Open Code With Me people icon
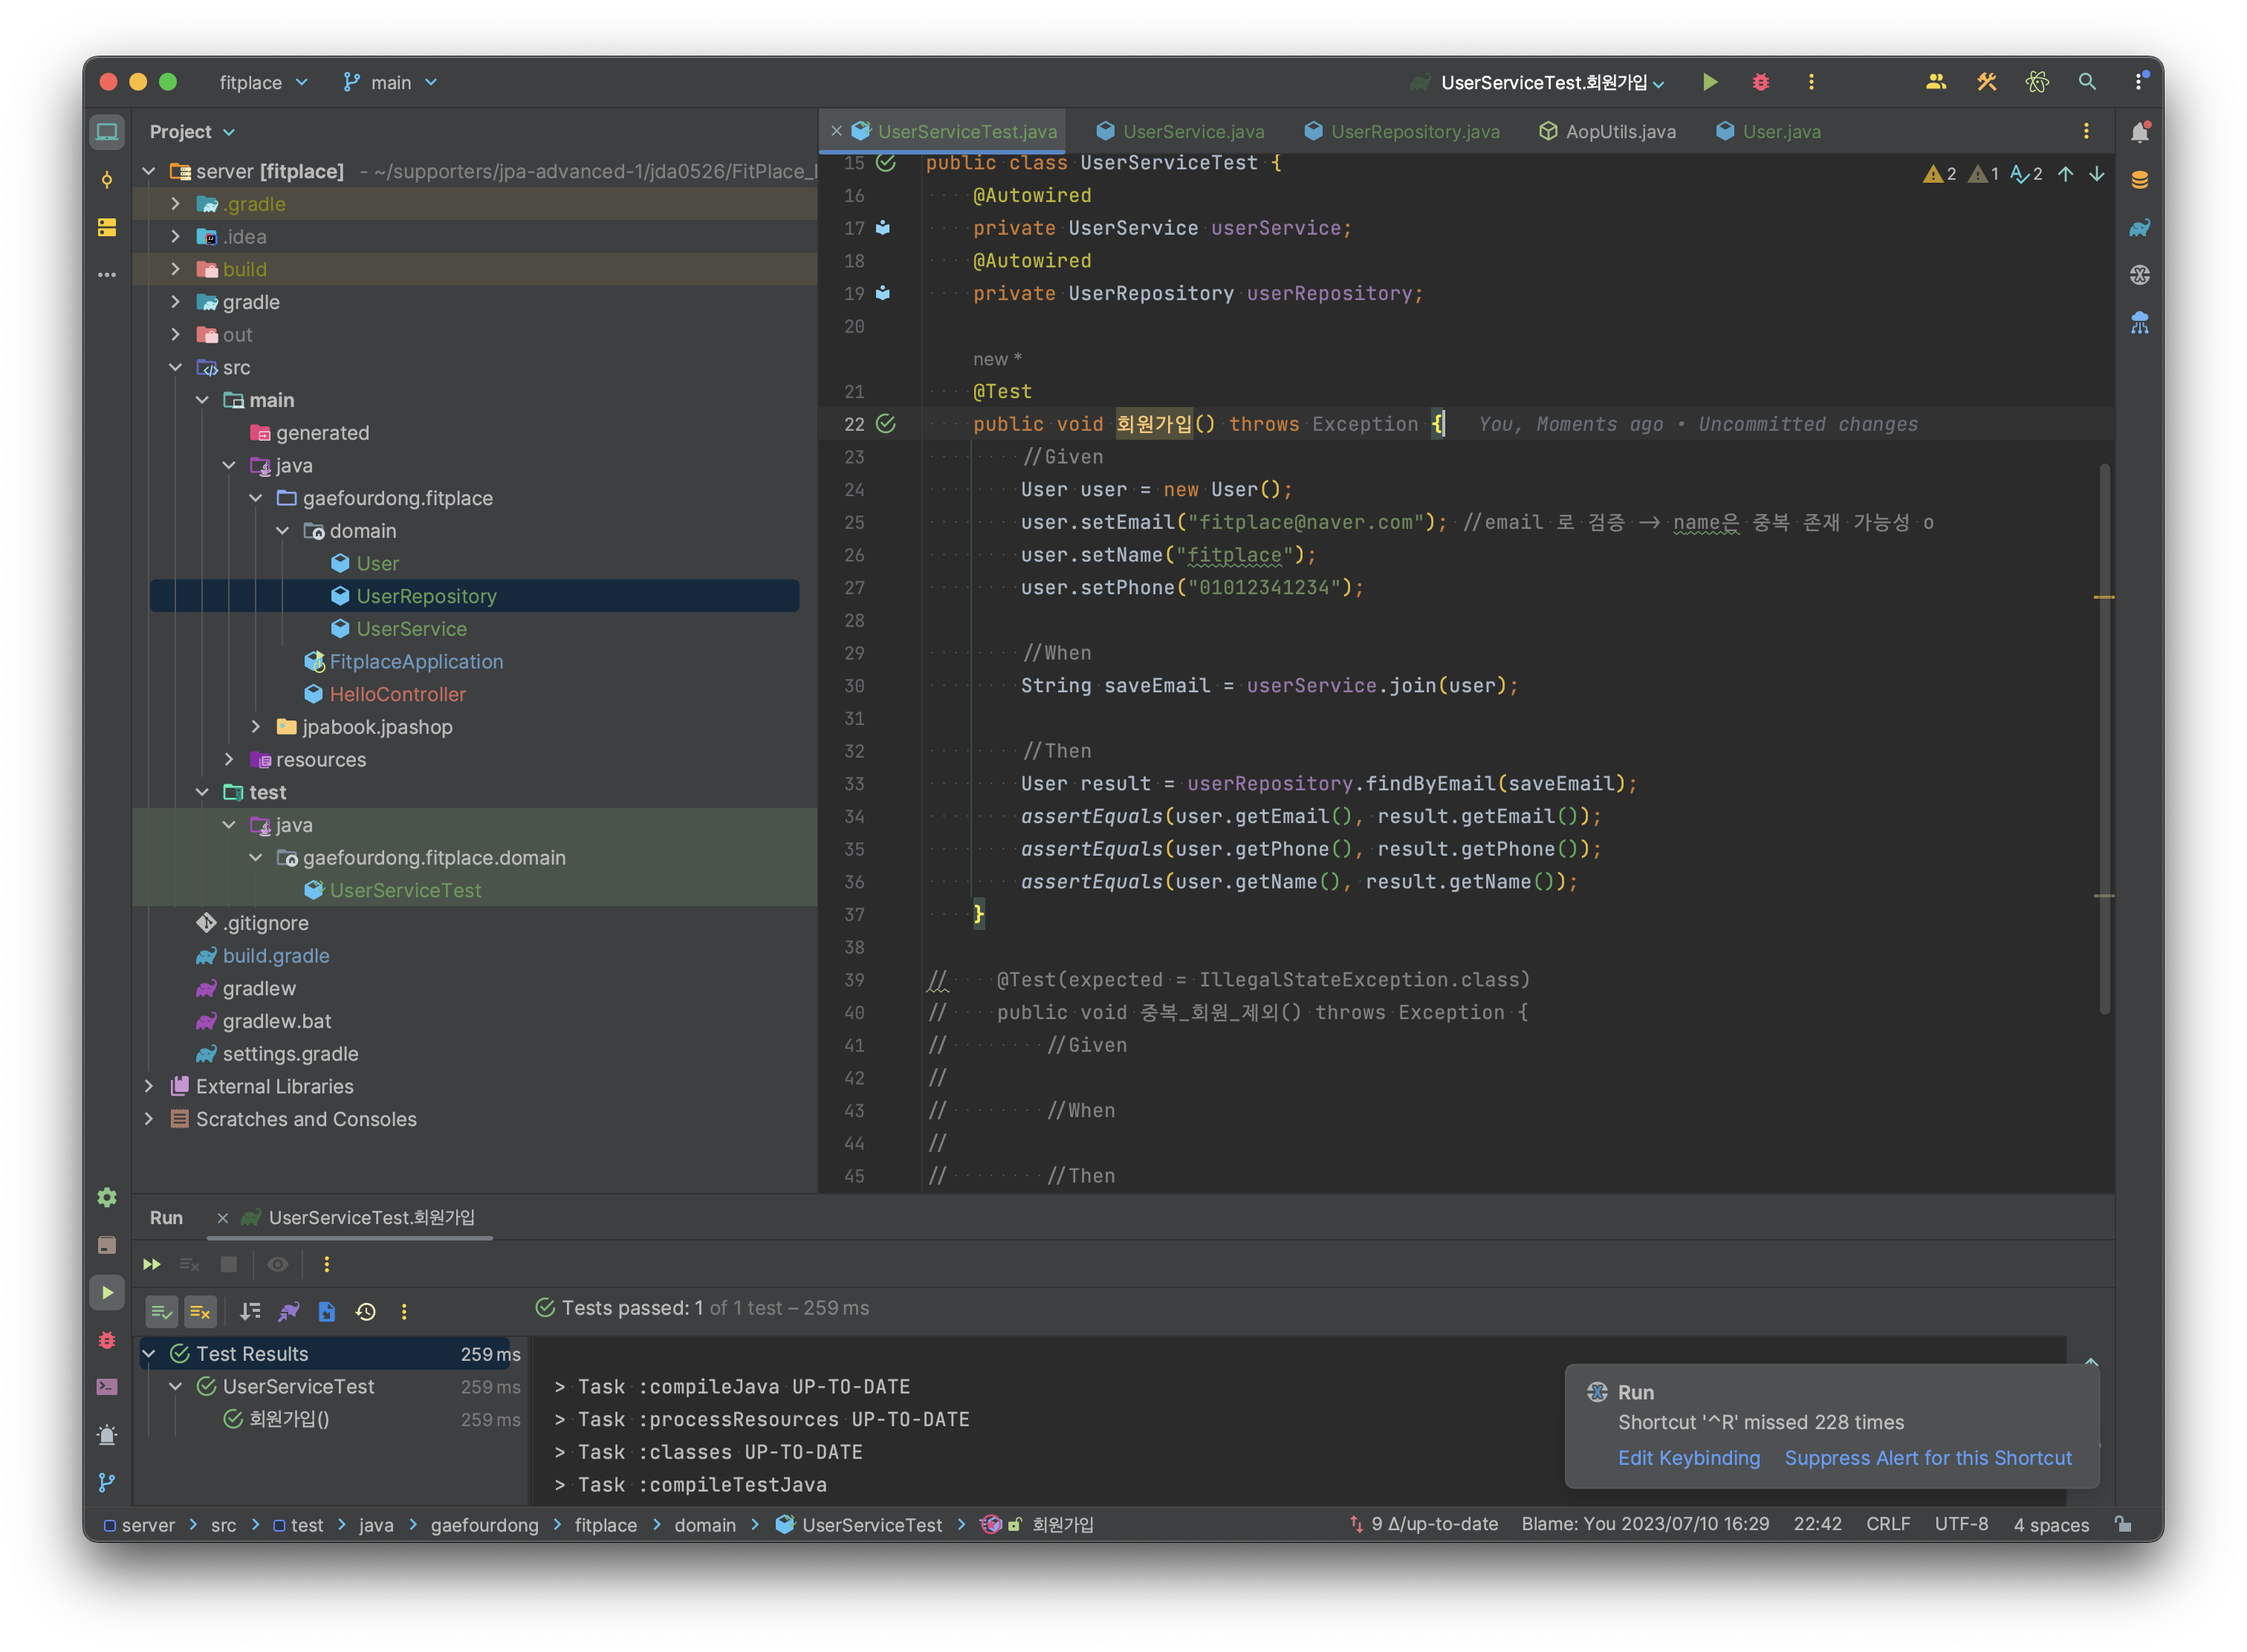This screenshot has height=1652, width=2247. pyautogui.click(x=1936, y=82)
